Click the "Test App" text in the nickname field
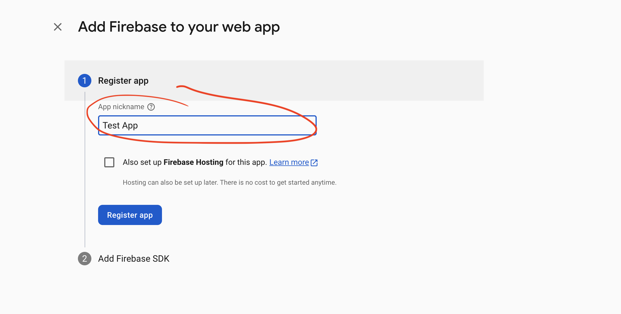 tap(120, 125)
